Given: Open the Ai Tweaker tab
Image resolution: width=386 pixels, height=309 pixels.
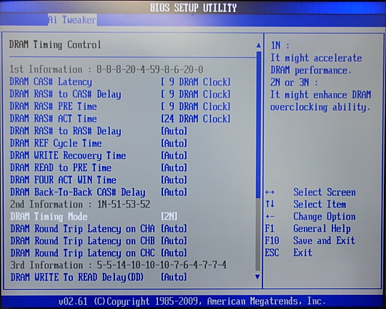Looking at the screenshot, I should pos(72,20).
